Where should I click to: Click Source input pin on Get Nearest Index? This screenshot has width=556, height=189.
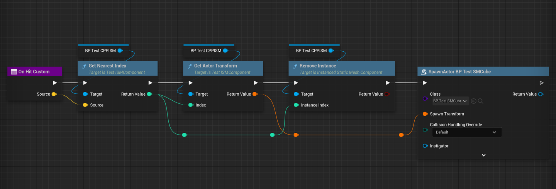(85, 105)
